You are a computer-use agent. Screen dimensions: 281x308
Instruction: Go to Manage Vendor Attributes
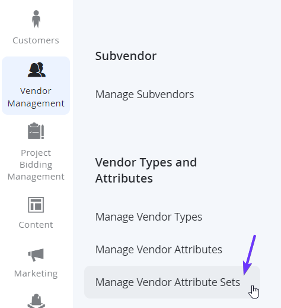coord(159,250)
